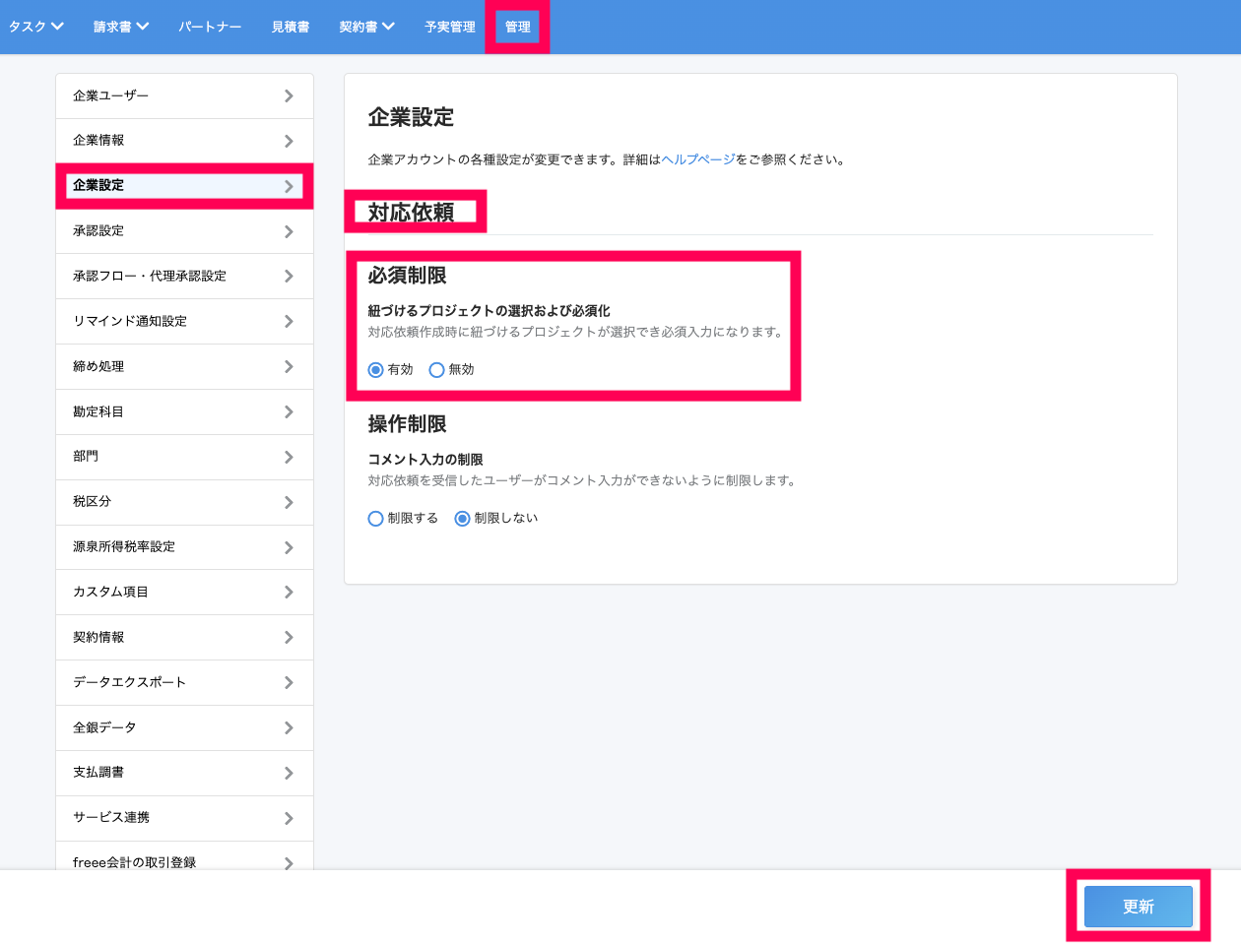Screen dimensions: 1241x943
Task: Open データエクスポート in the sidebar
Action: click(x=184, y=683)
